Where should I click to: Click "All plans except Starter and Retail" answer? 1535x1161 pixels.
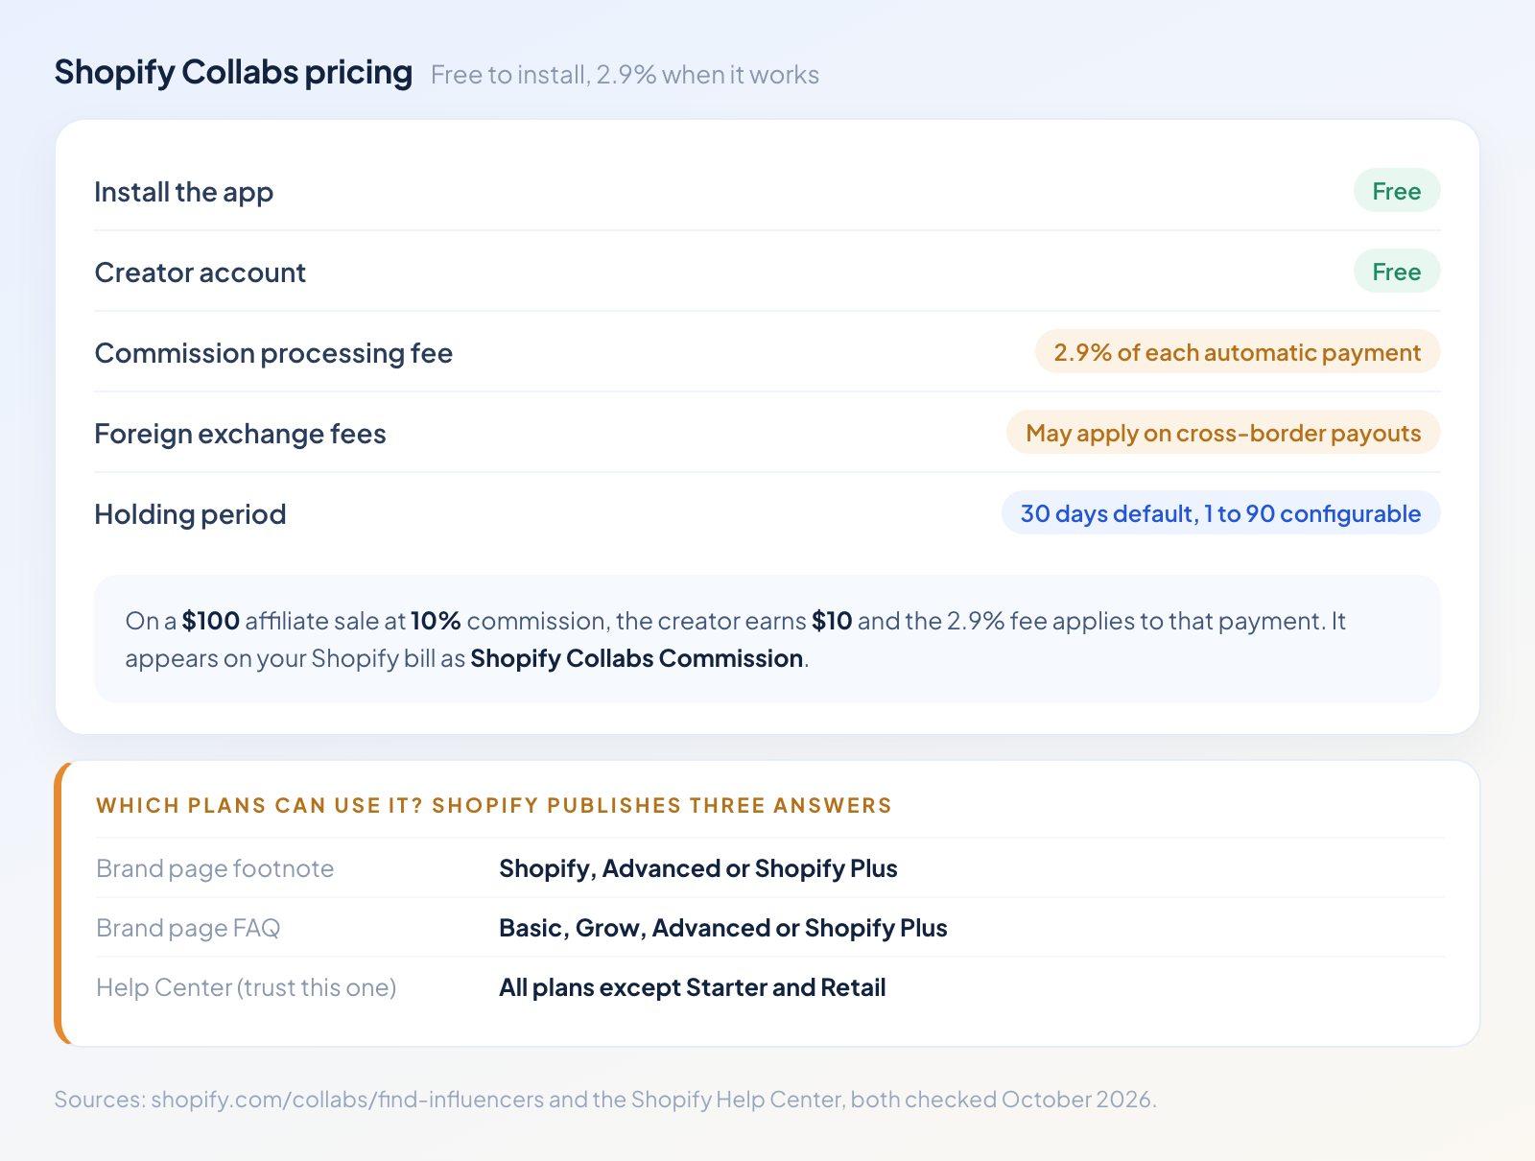693,987
